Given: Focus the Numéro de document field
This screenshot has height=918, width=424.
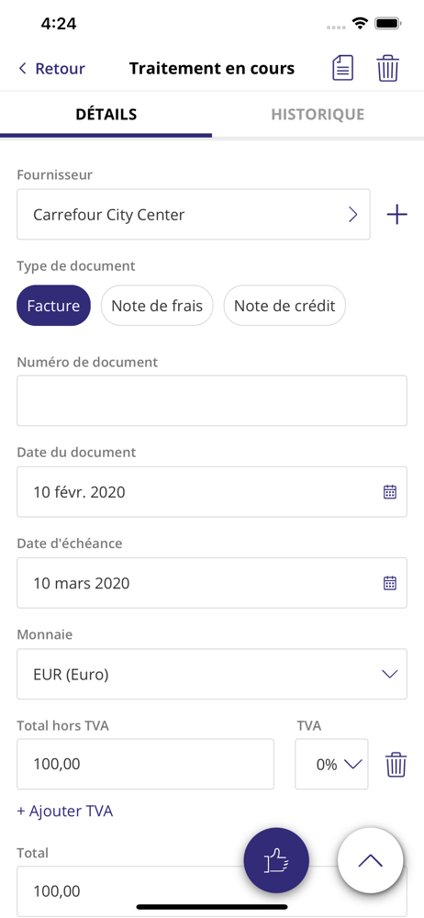Looking at the screenshot, I should tap(212, 400).
